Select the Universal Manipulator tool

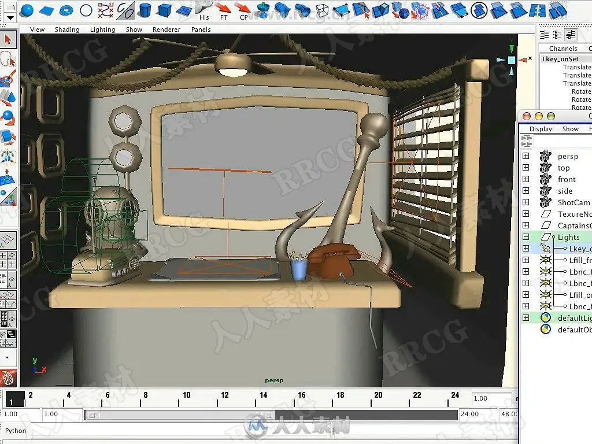coord(8,157)
